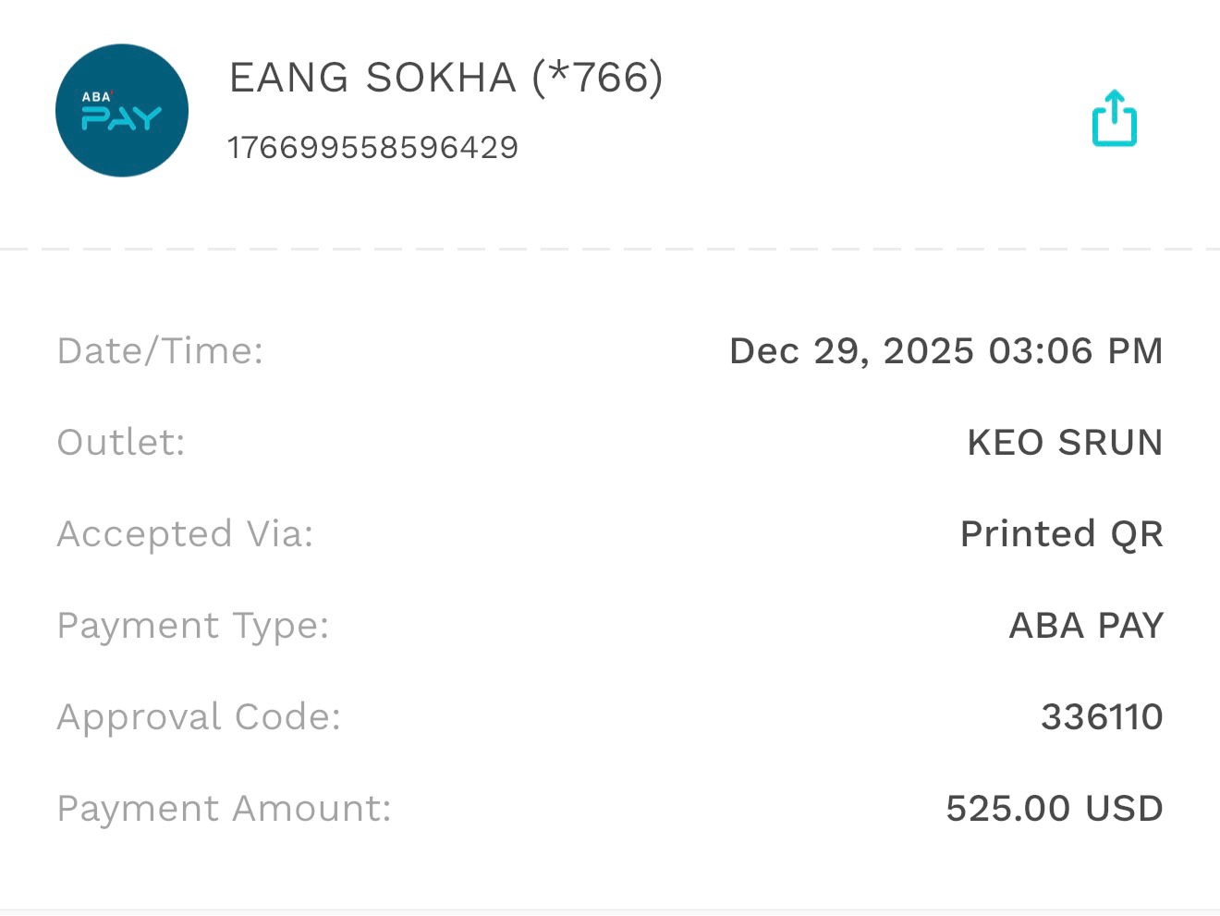The image size is (1220, 916).
Task: Select the ABA PAY payment type value
Action: 1085,626
